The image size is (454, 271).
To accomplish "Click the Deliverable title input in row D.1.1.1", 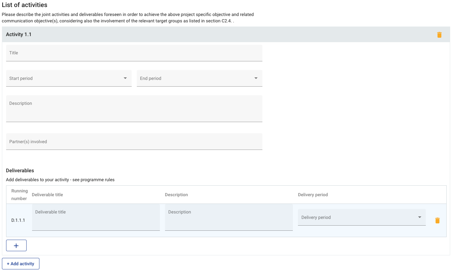I will (96, 217).
